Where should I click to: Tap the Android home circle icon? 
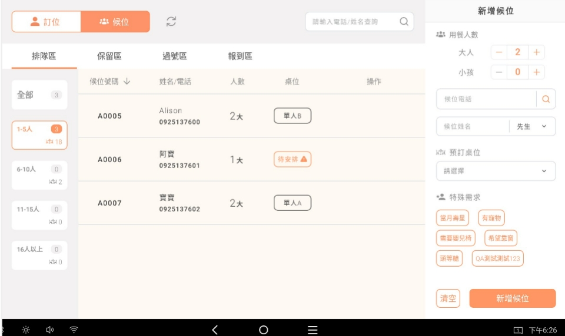[x=264, y=330]
